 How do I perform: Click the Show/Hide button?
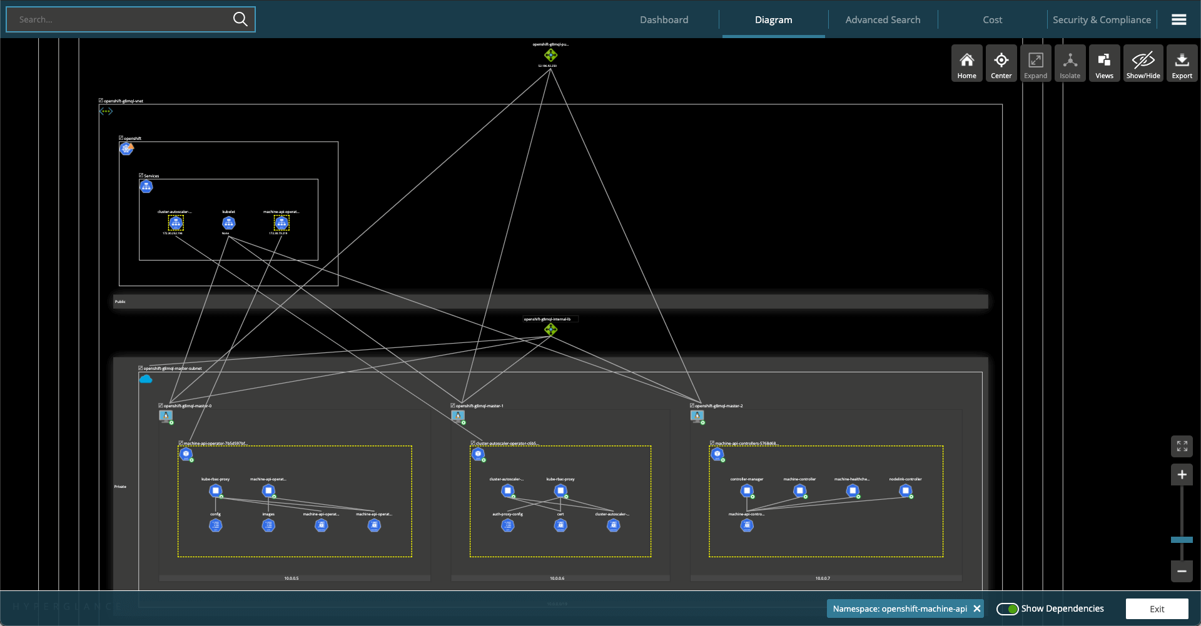click(x=1143, y=63)
